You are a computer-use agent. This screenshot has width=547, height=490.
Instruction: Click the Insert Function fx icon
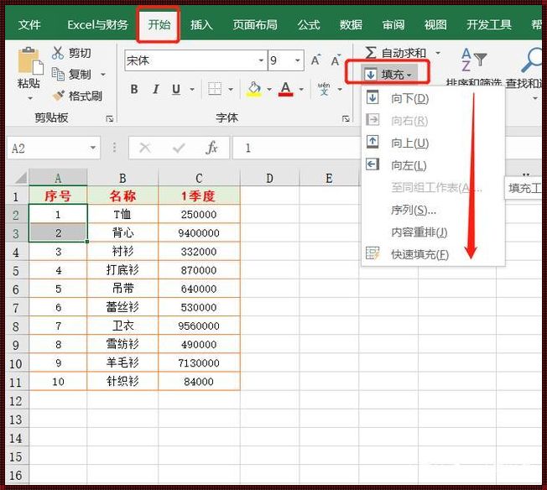point(211,148)
